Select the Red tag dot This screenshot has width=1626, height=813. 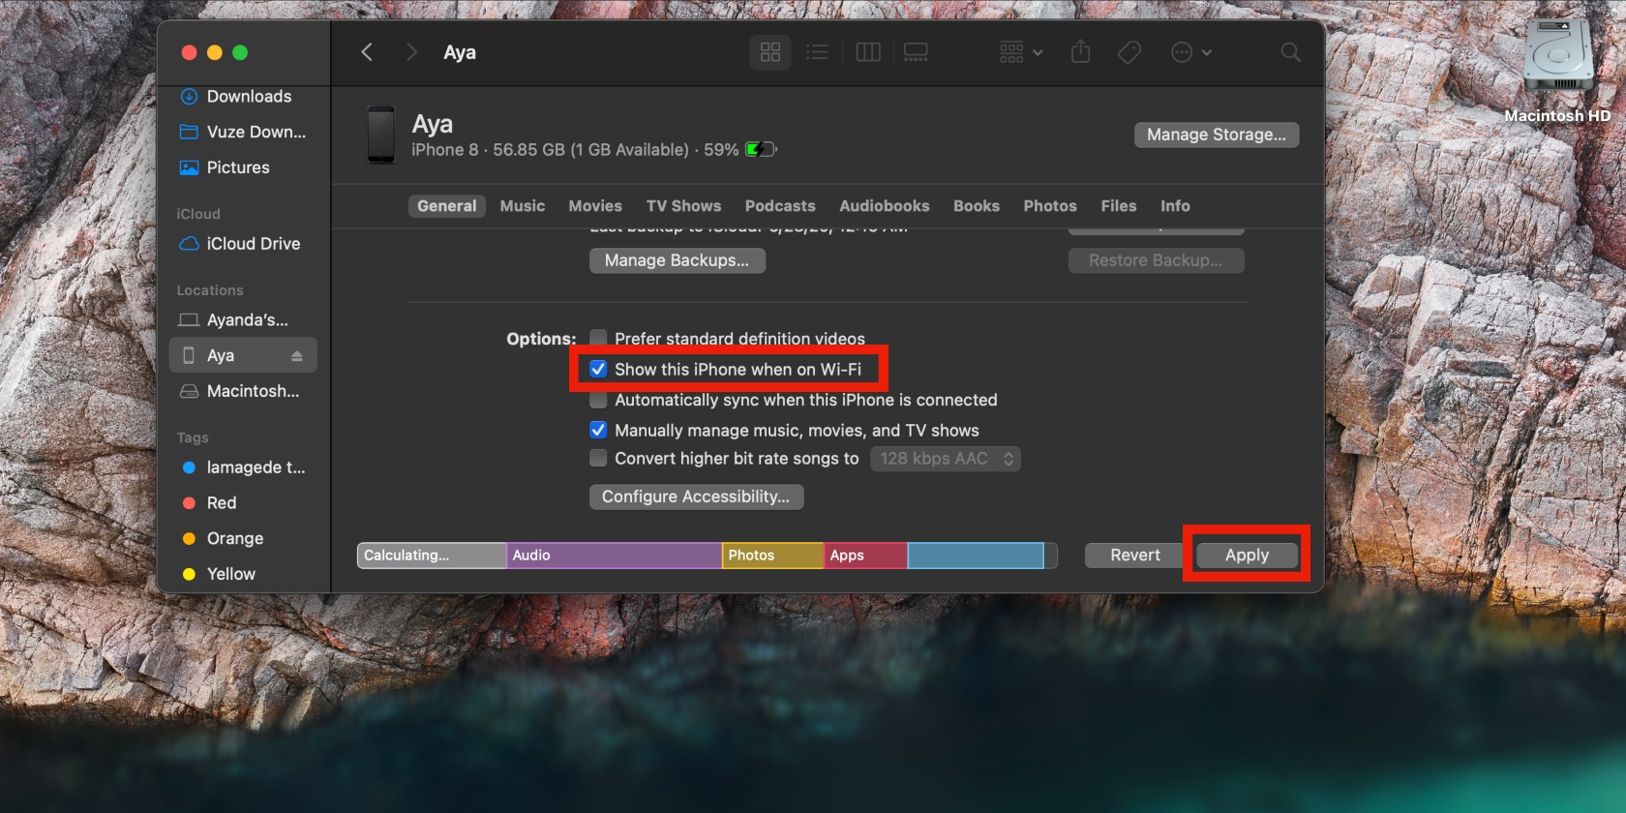click(189, 503)
